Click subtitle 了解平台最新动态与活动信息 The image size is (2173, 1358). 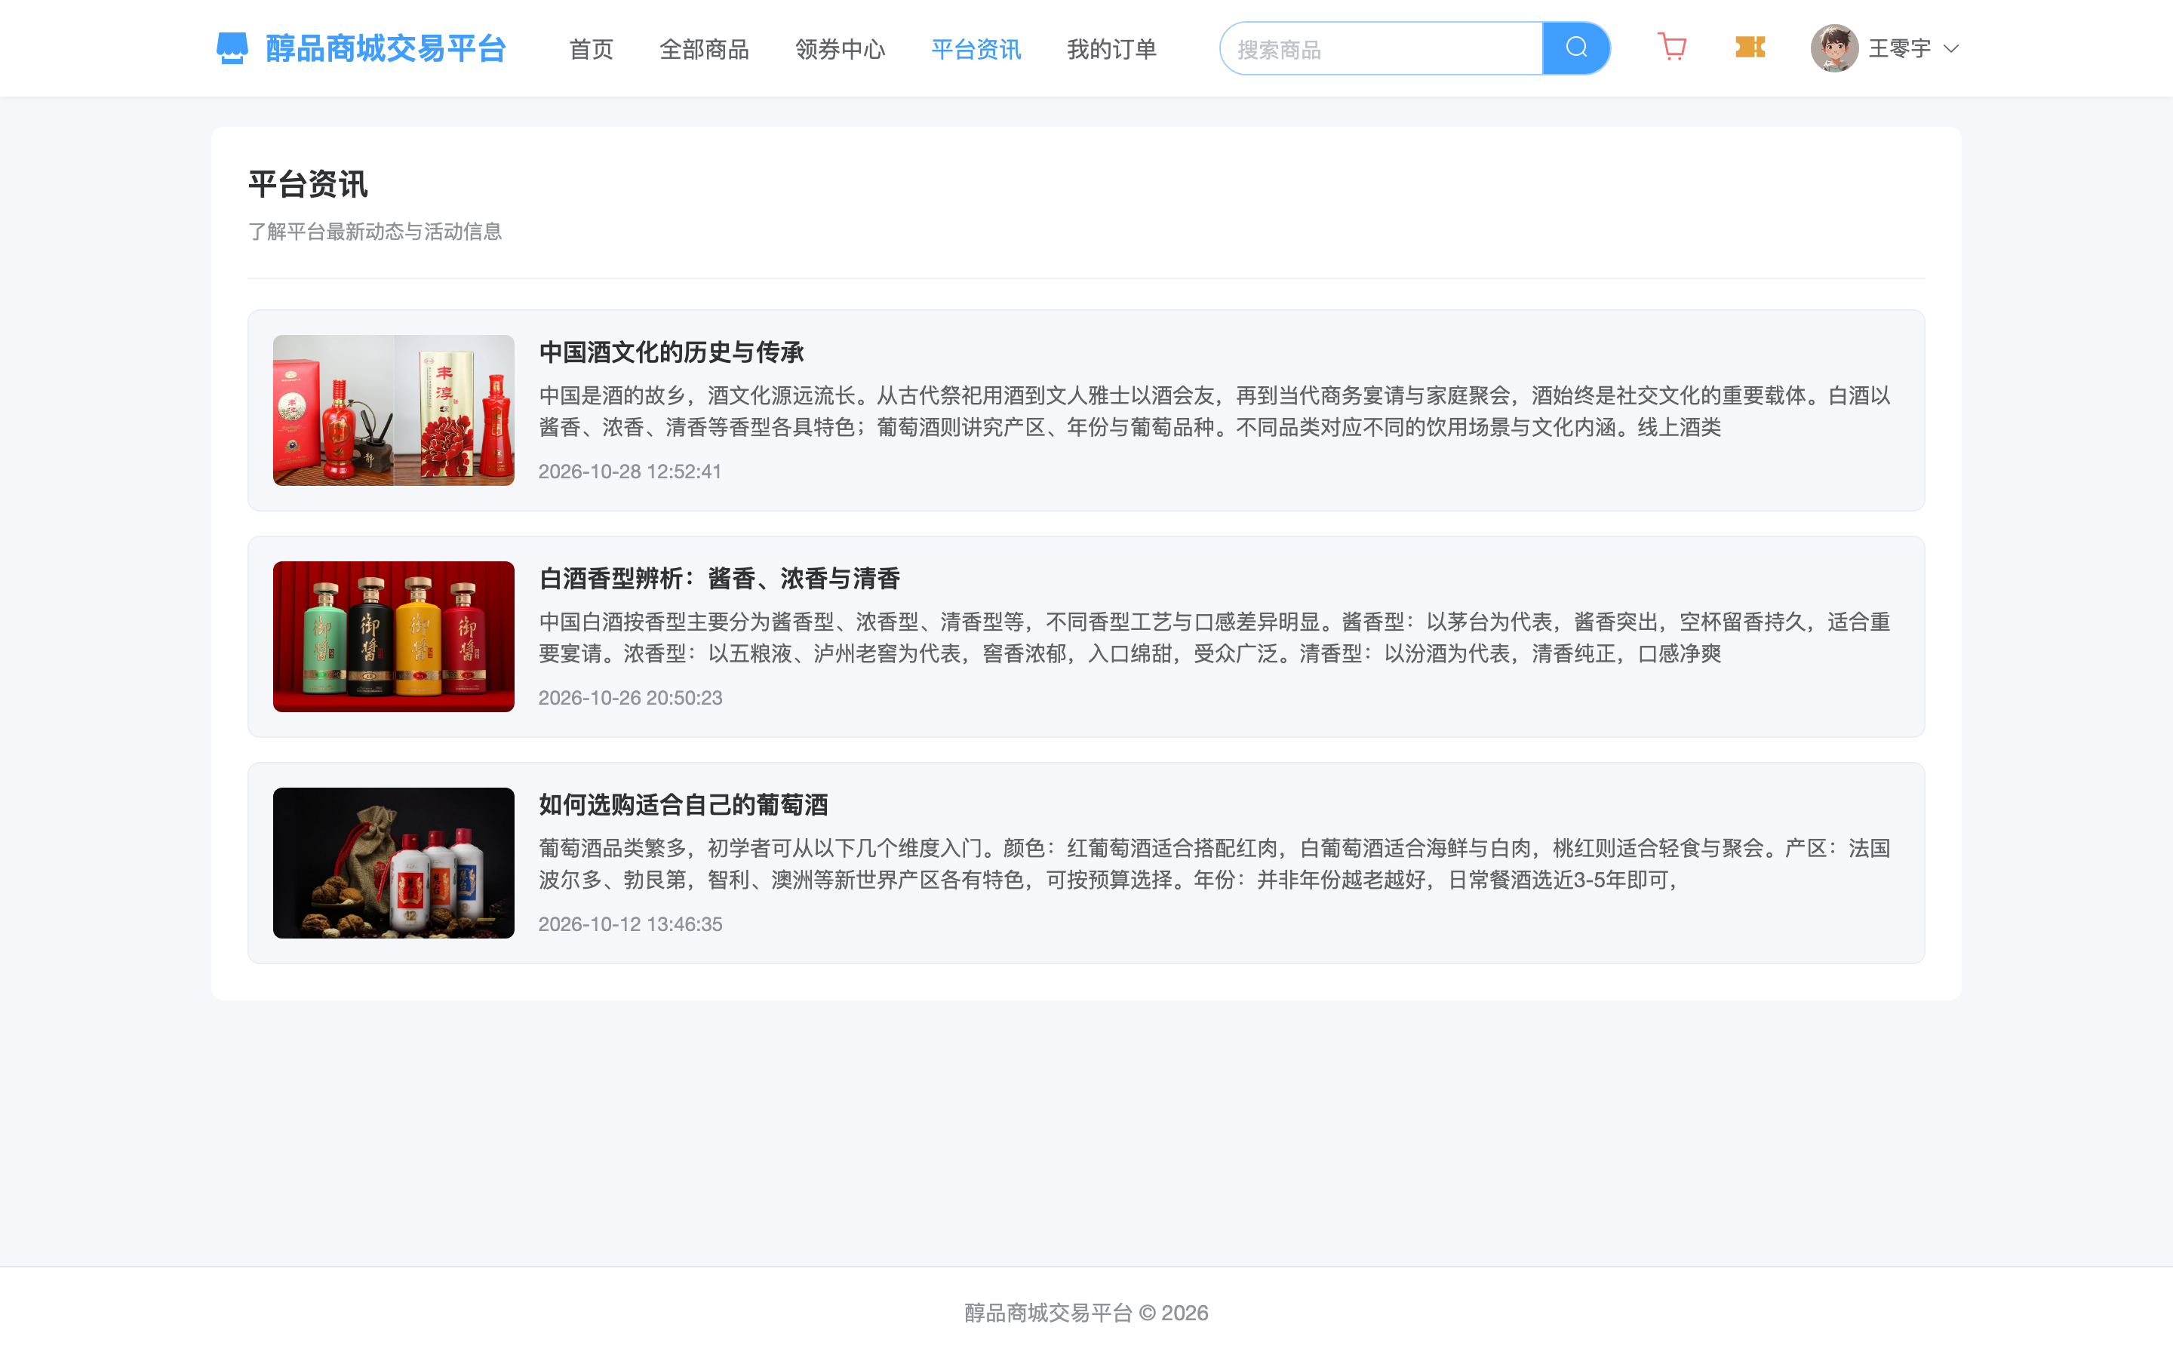coord(374,232)
